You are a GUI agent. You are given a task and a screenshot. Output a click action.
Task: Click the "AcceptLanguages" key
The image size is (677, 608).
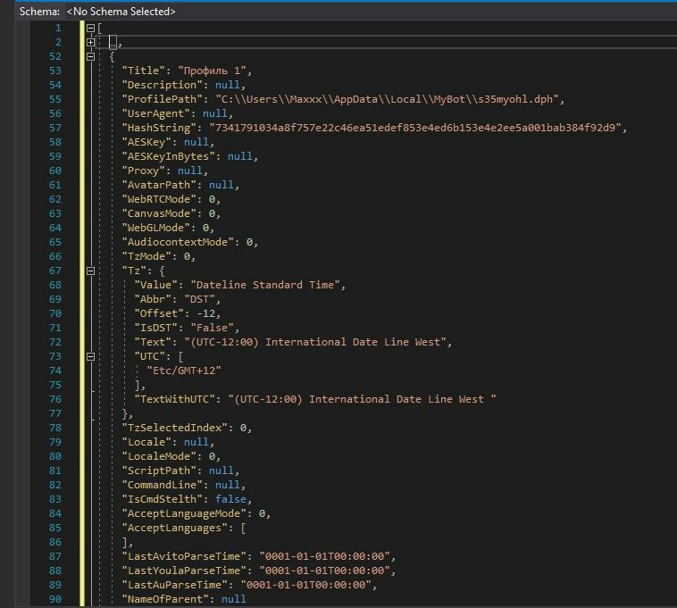[178, 528]
